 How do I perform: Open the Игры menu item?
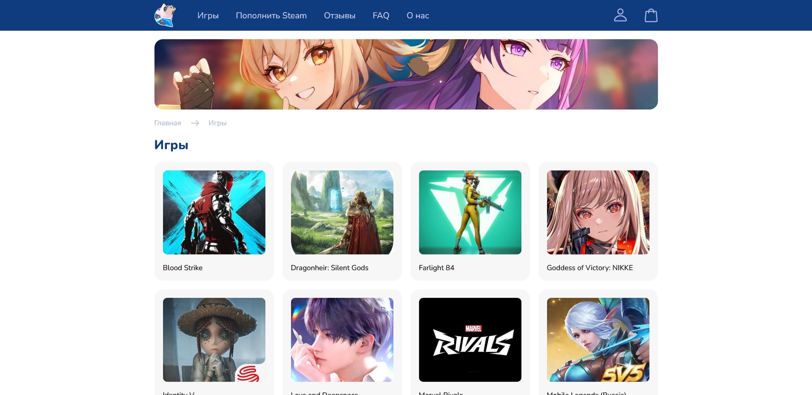click(208, 15)
